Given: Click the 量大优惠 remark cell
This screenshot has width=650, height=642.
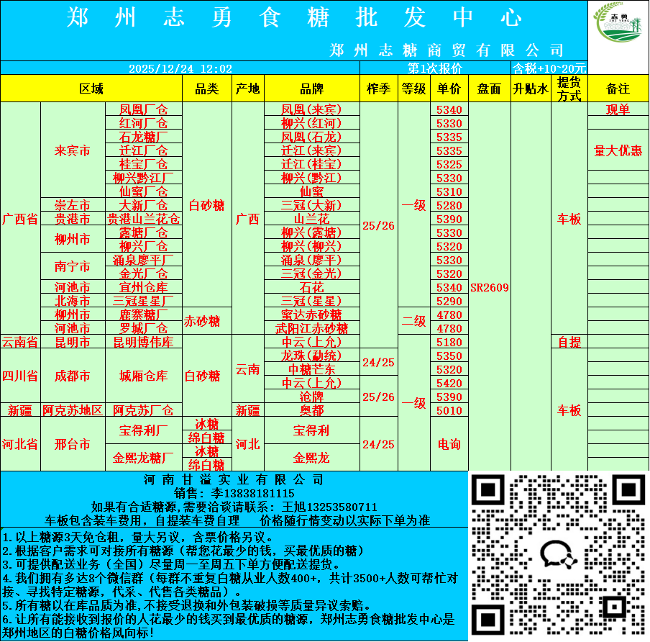Looking at the screenshot, I should click(x=618, y=150).
